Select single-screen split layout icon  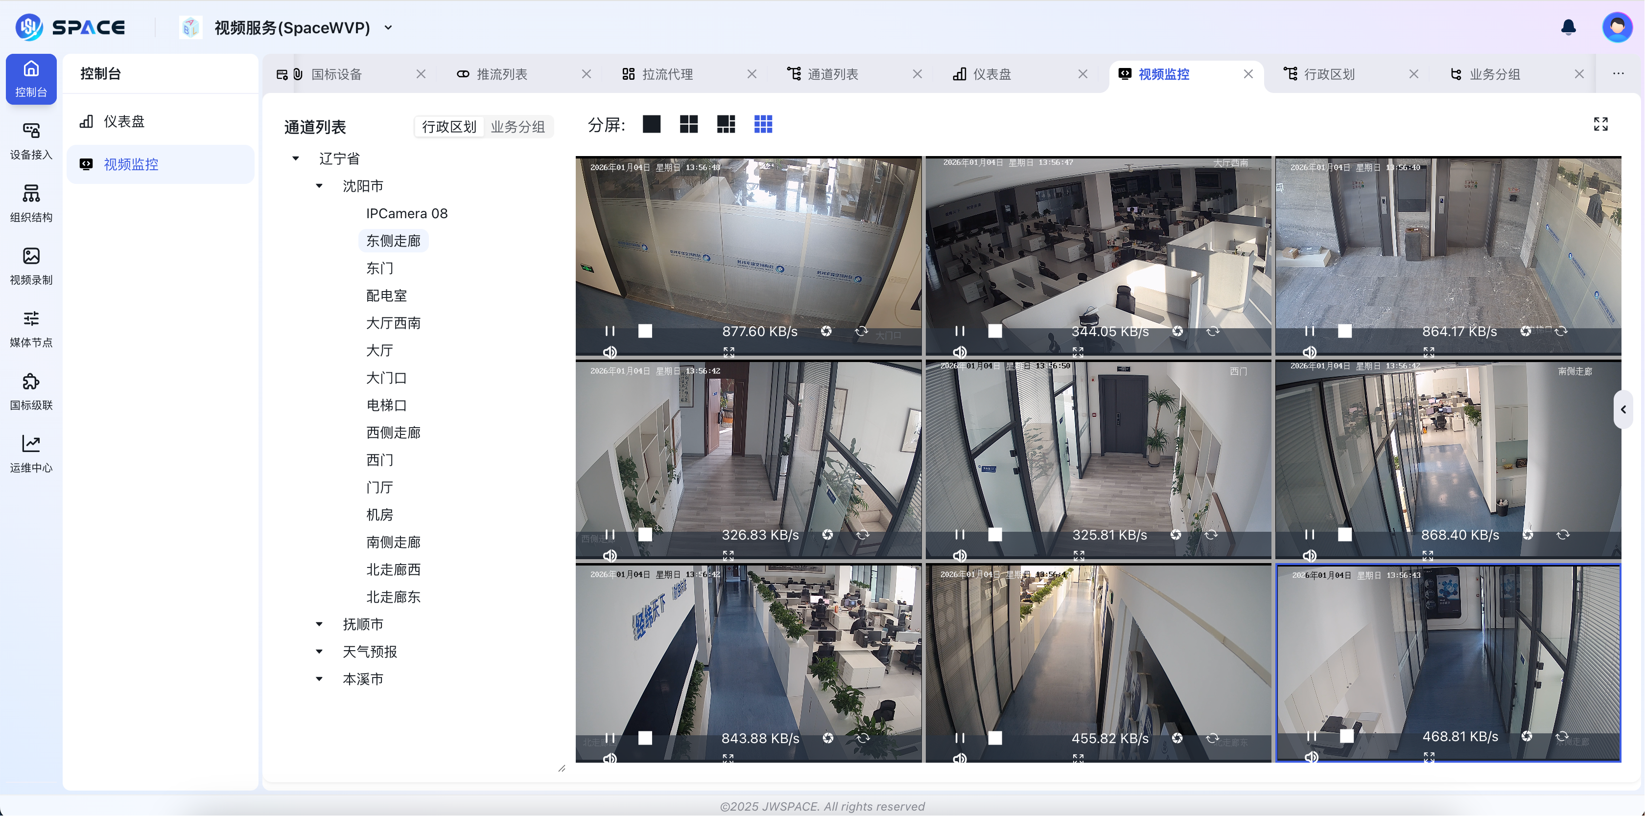click(x=651, y=124)
